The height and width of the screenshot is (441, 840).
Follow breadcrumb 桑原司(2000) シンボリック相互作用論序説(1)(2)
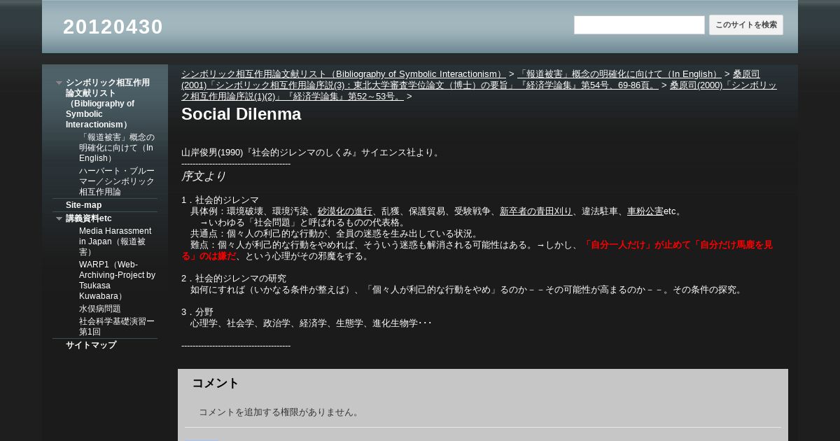tap(479, 91)
